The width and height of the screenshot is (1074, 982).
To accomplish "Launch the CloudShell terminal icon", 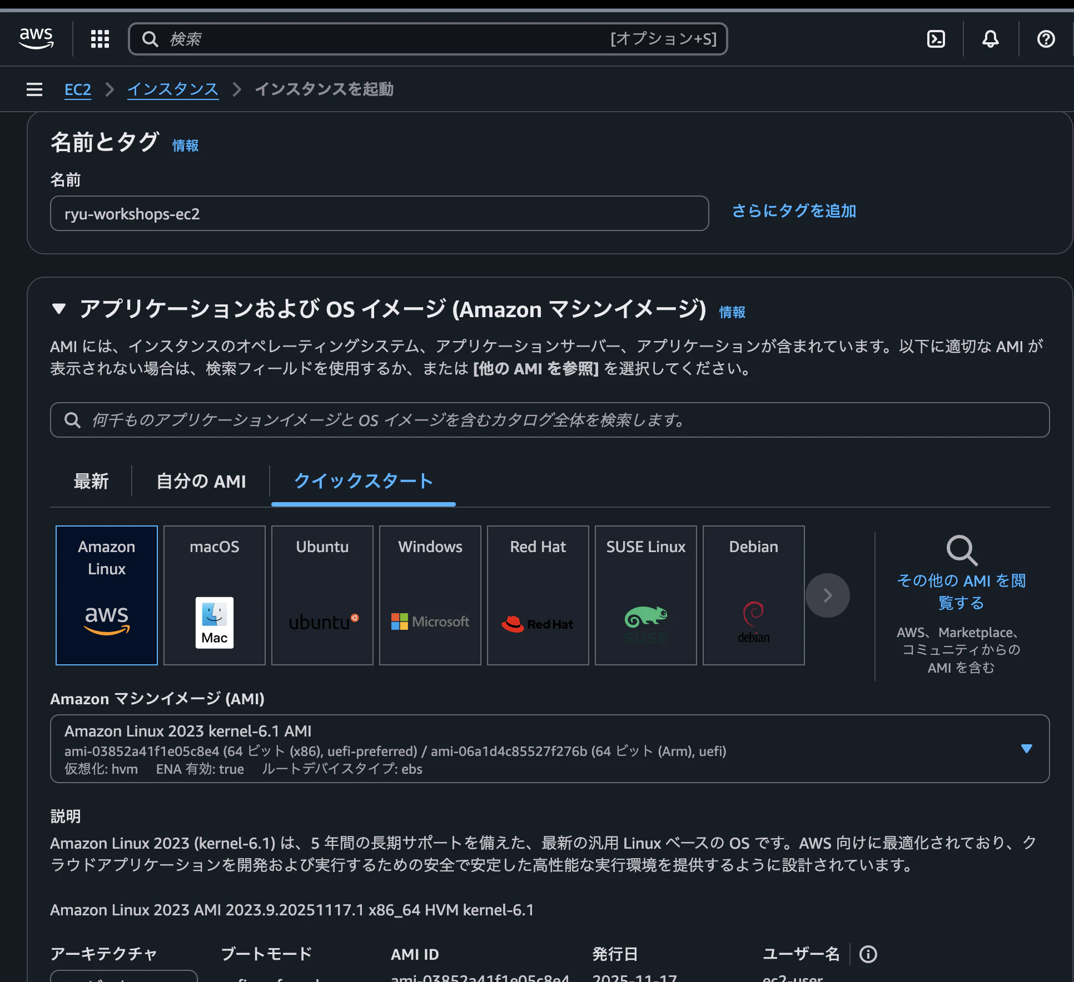I will pyautogui.click(x=936, y=39).
